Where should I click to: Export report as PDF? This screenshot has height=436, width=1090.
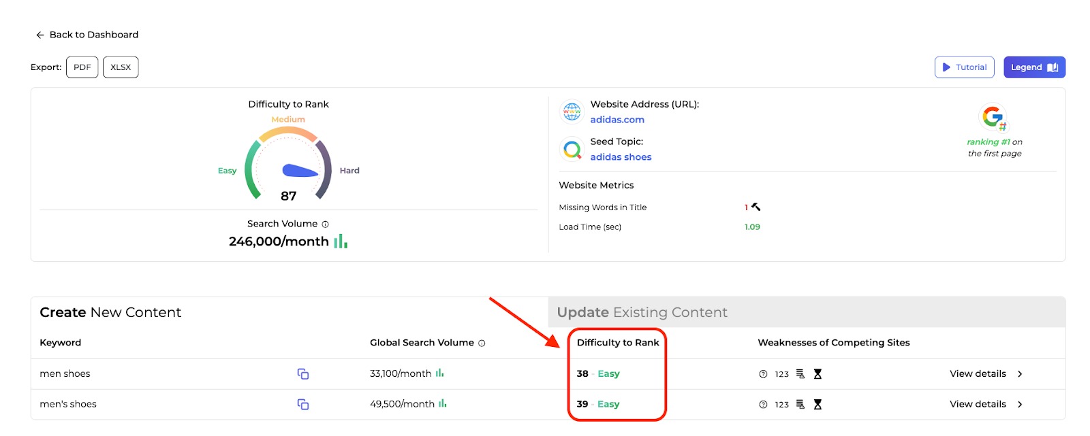pos(82,67)
